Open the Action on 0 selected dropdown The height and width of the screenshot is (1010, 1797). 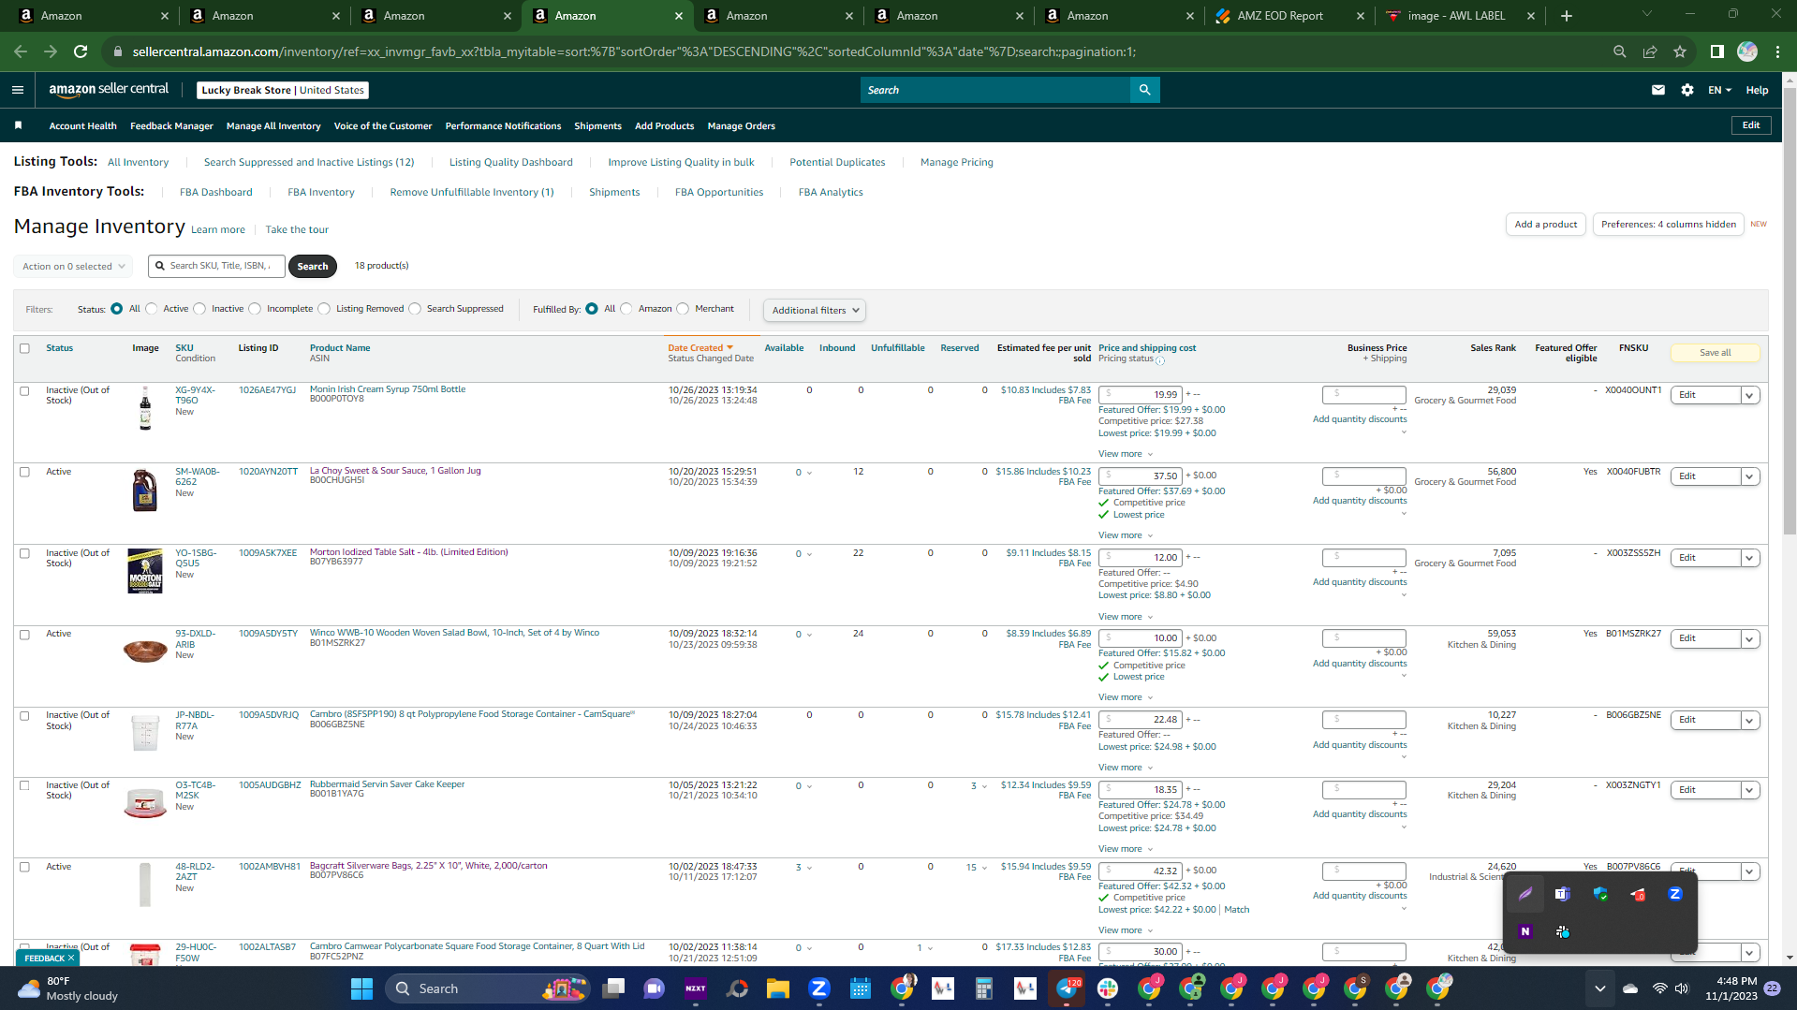click(73, 267)
